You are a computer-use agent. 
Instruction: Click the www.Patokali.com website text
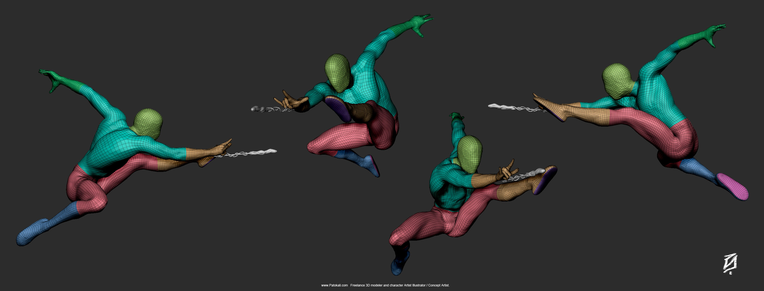pyautogui.click(x=334, y=285)
